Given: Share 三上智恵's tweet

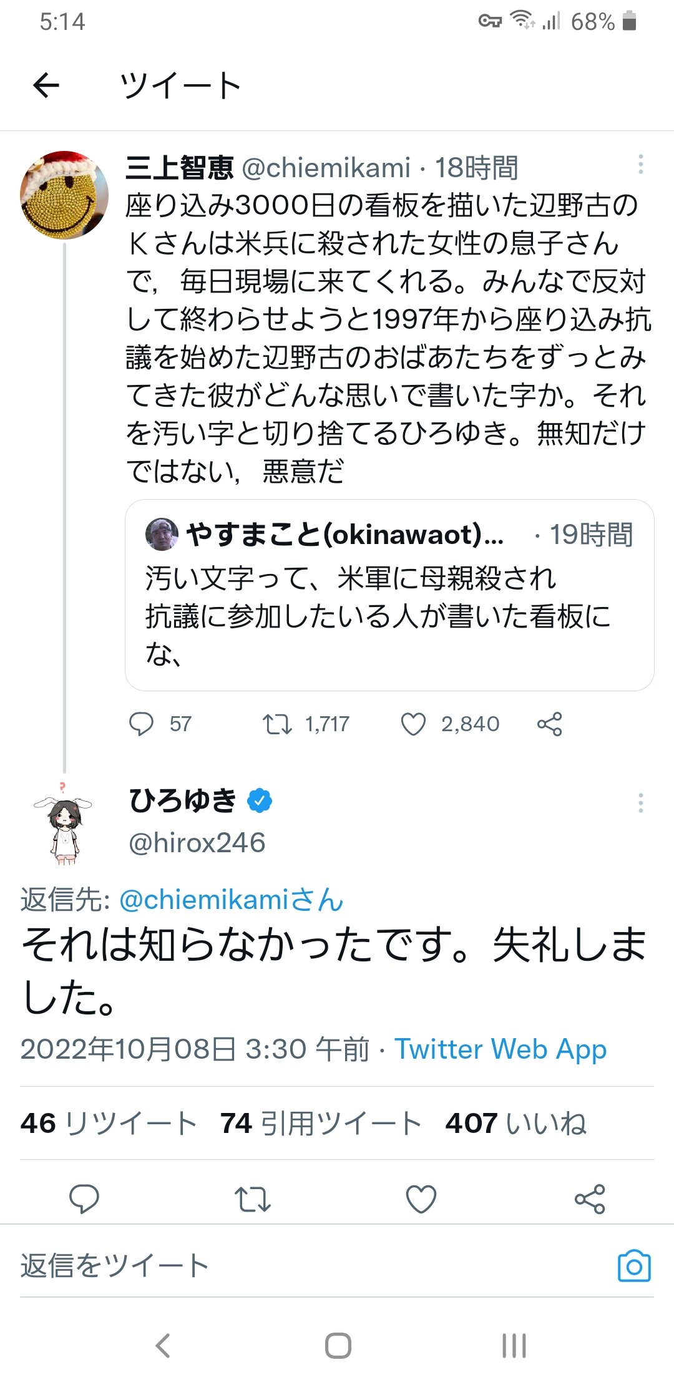Looking at the screenshot, I should (x=549, y=724).
